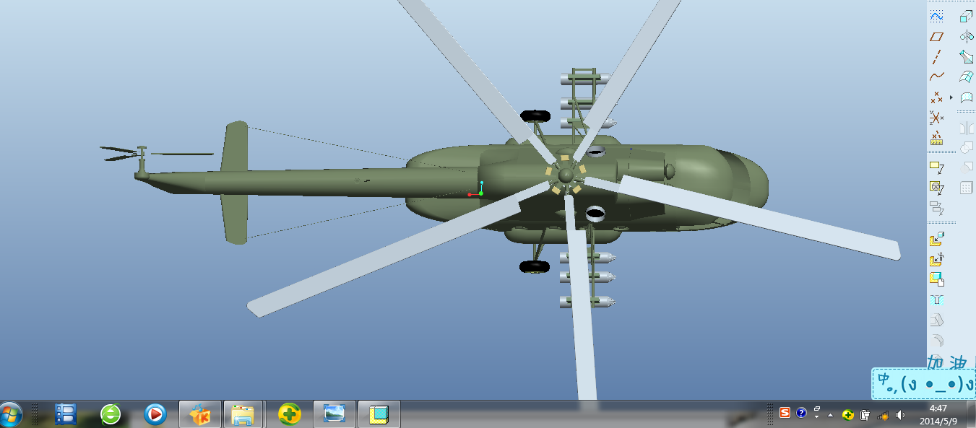Viewport: 976px width, 428px height.
Task: Click the greyed Shell tool
Action: pyautogui.click(x=936, y=319)
